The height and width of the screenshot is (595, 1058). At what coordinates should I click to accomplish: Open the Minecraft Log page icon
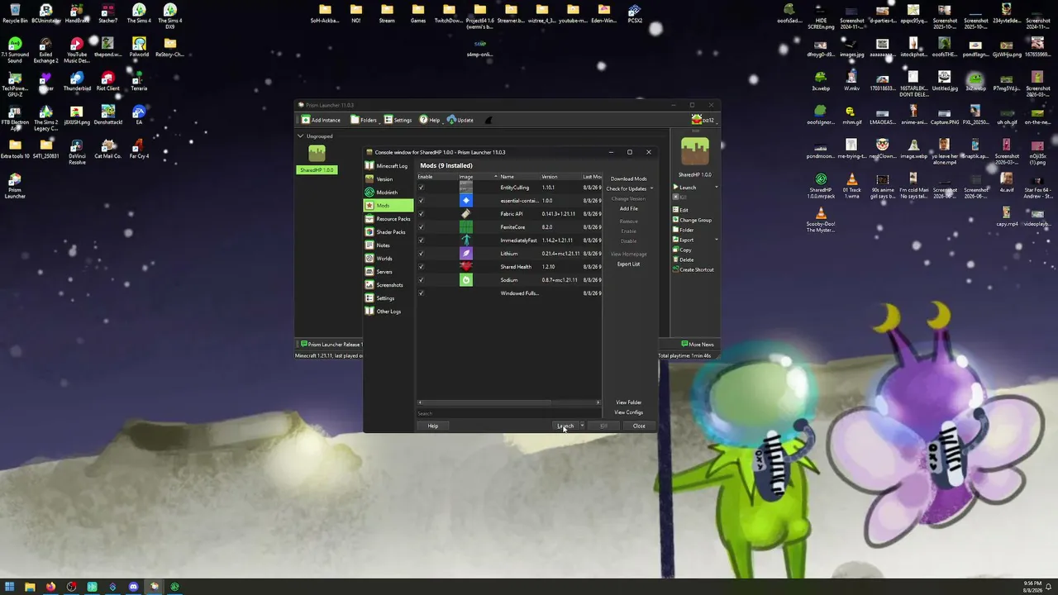(x=369, y=166)
